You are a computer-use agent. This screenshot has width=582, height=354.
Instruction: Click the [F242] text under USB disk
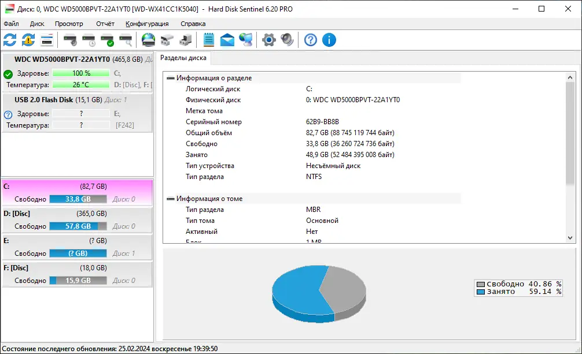[125, 125]
